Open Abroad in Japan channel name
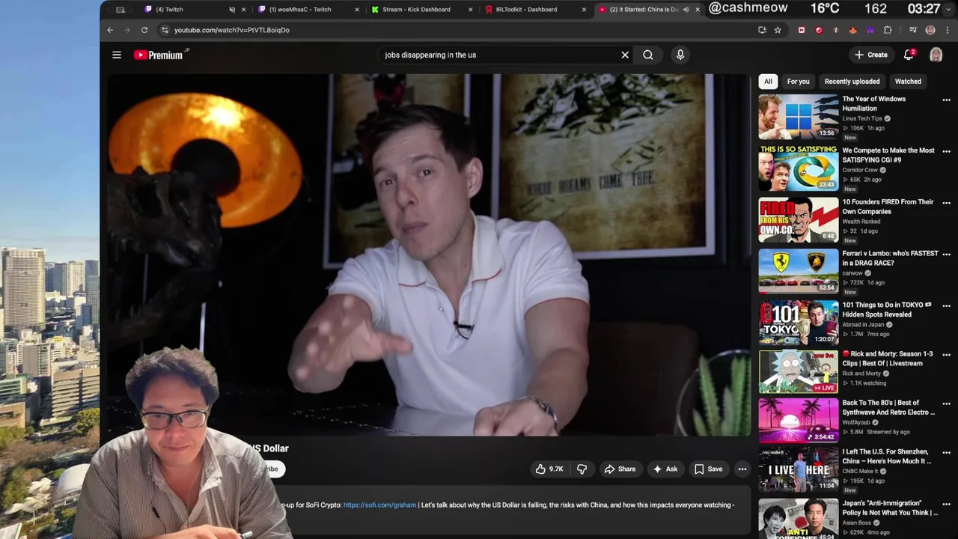Screen dimensions: 958x539 coord(864,325)
